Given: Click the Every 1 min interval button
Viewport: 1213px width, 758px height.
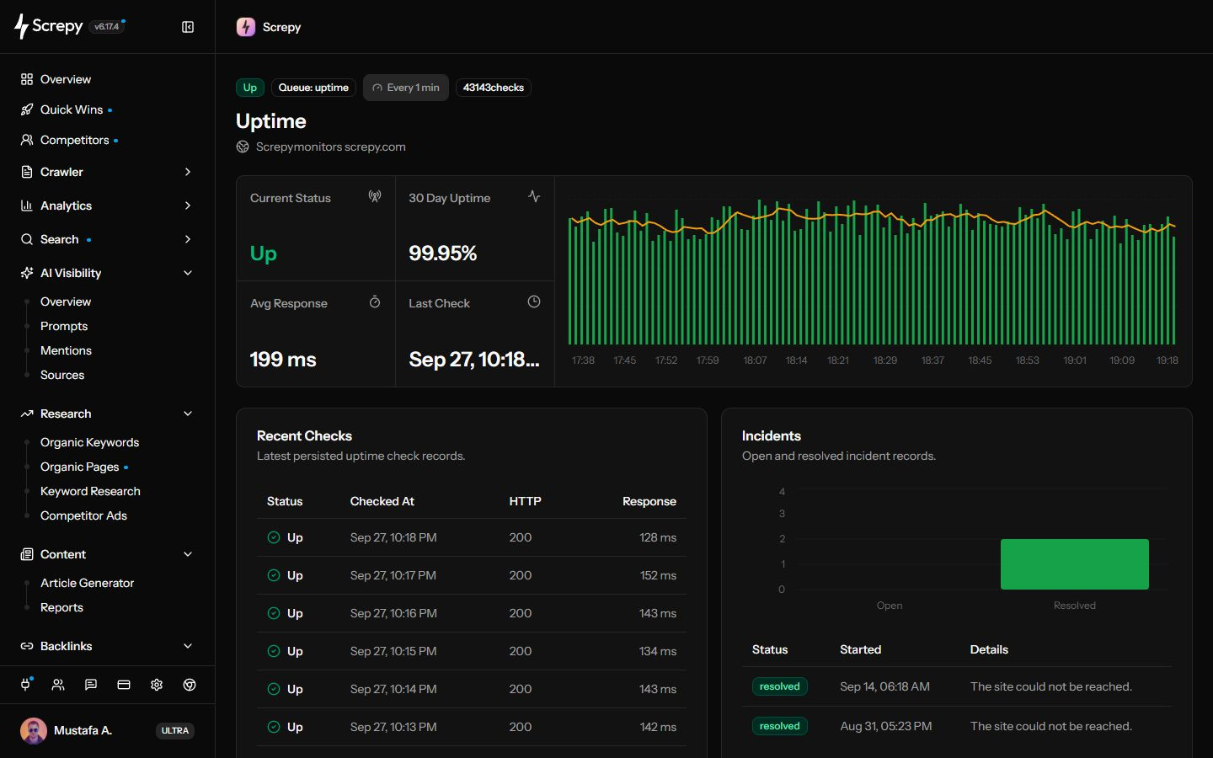Looking at the screenshot, I should point(406,88).
